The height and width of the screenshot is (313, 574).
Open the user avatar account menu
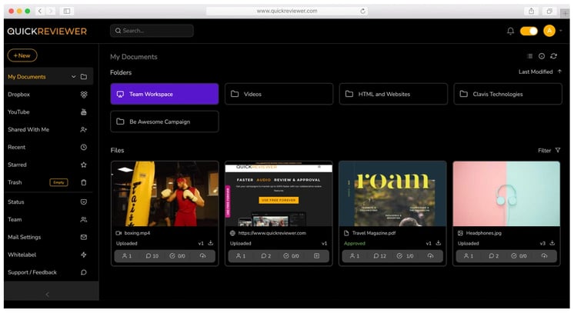[x=549, y=31]
